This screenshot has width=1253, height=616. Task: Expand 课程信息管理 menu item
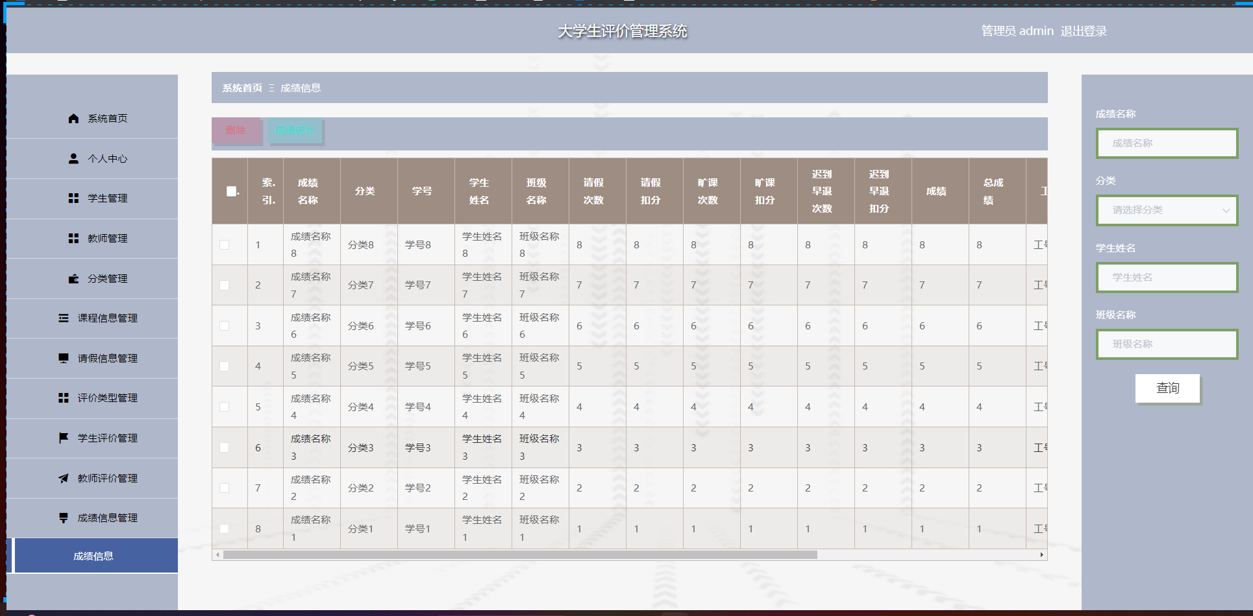click(92, 318)
